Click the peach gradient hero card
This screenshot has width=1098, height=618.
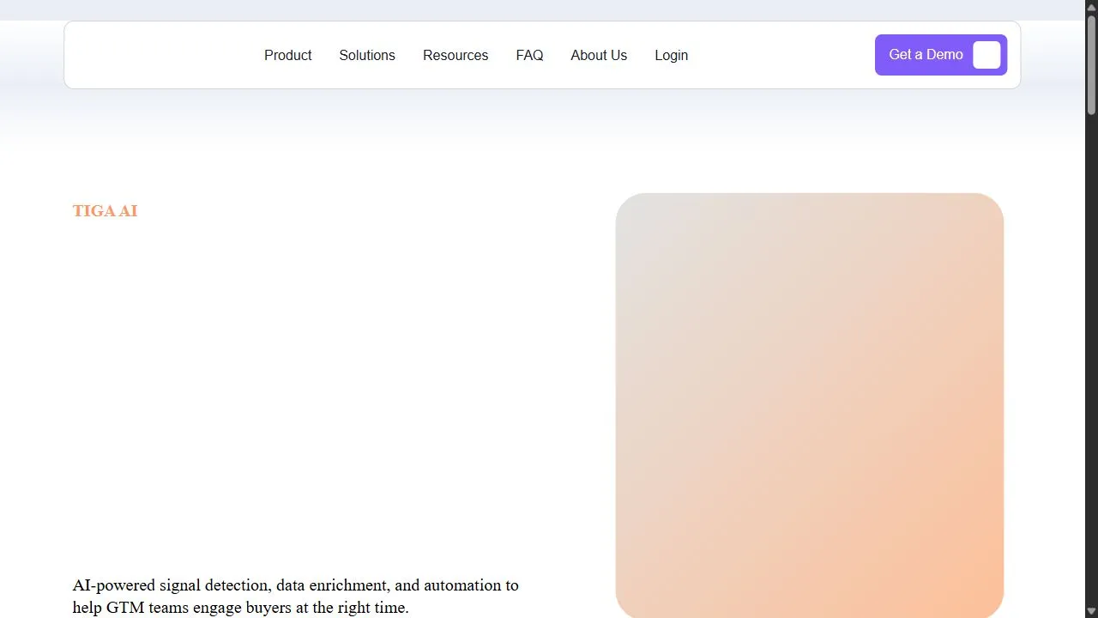pos(809,405)
